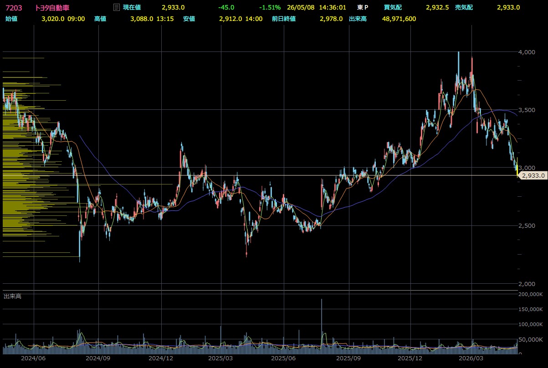
Task: Click the horizontal current-price line on chart
Action: click(260, 175)
